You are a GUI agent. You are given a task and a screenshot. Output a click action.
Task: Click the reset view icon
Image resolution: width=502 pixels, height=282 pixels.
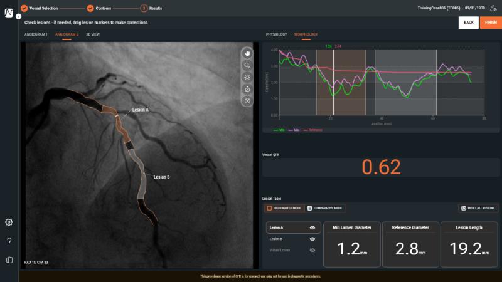pyautogui.click(x=247, y=88)
